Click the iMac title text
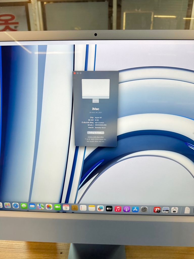The image size is (194, 259). click(x=96, y=109)
